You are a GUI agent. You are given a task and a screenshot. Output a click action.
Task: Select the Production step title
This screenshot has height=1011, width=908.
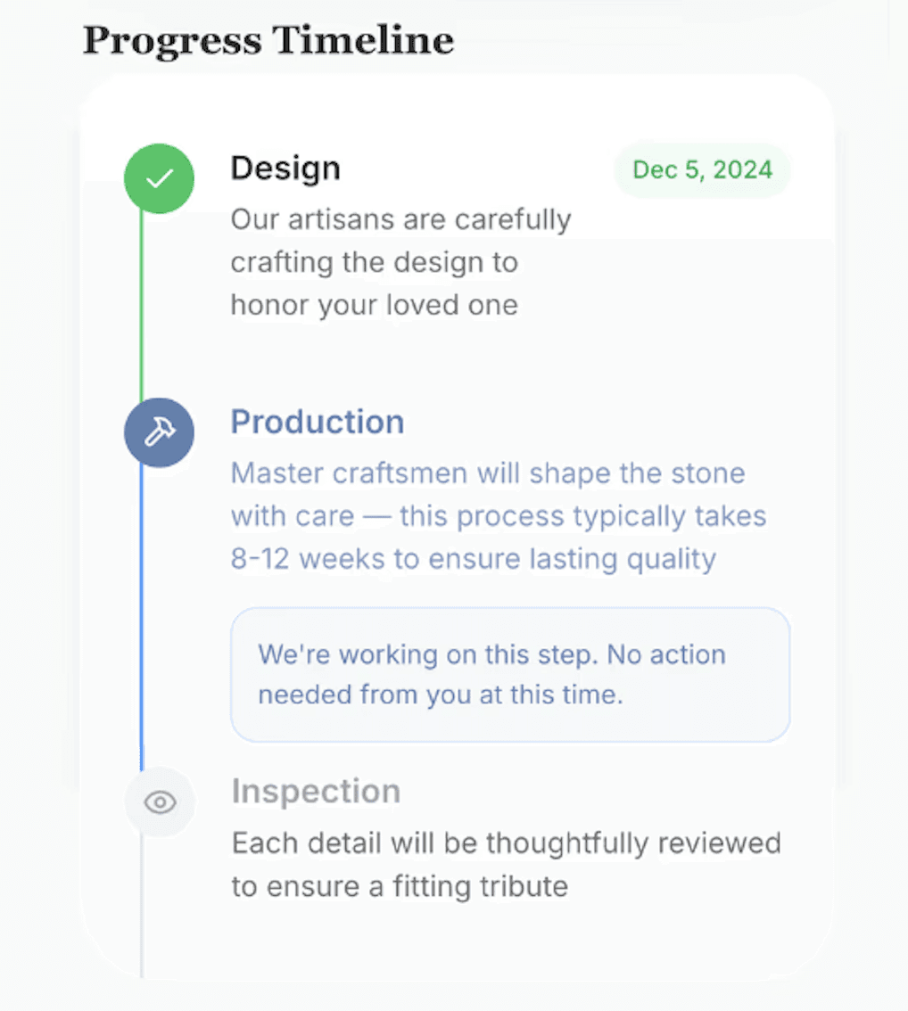(318, 422)
